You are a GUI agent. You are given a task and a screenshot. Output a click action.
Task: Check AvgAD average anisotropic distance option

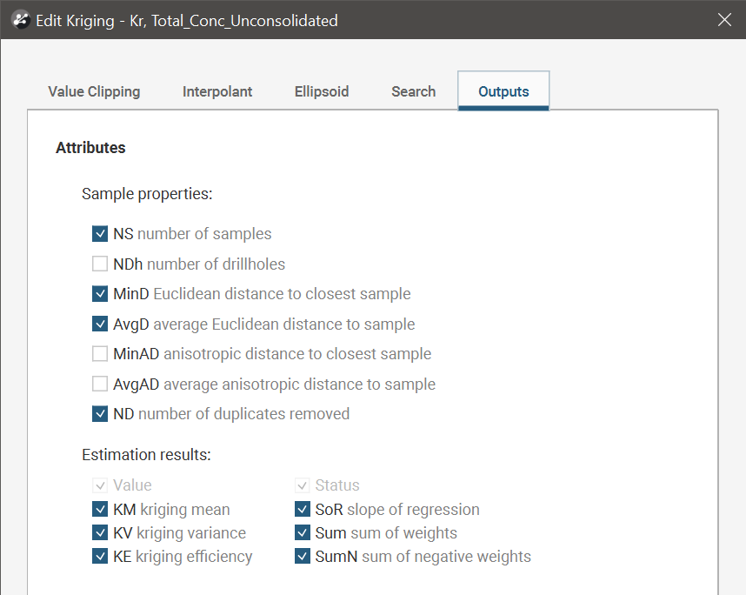(x=100, y=384)
